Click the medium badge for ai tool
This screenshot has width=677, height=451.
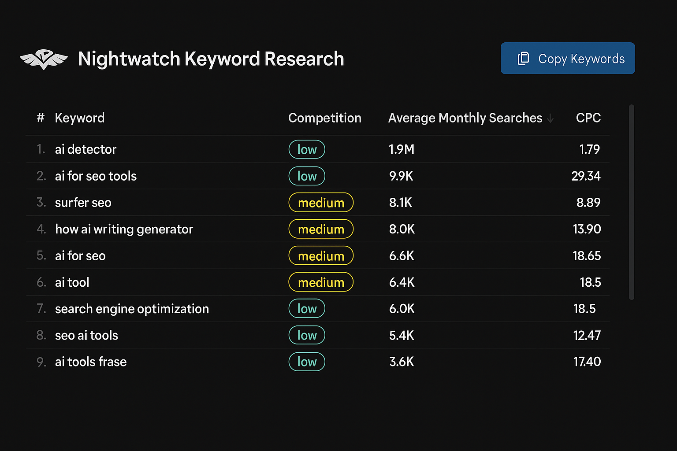(x=321, y=282)
